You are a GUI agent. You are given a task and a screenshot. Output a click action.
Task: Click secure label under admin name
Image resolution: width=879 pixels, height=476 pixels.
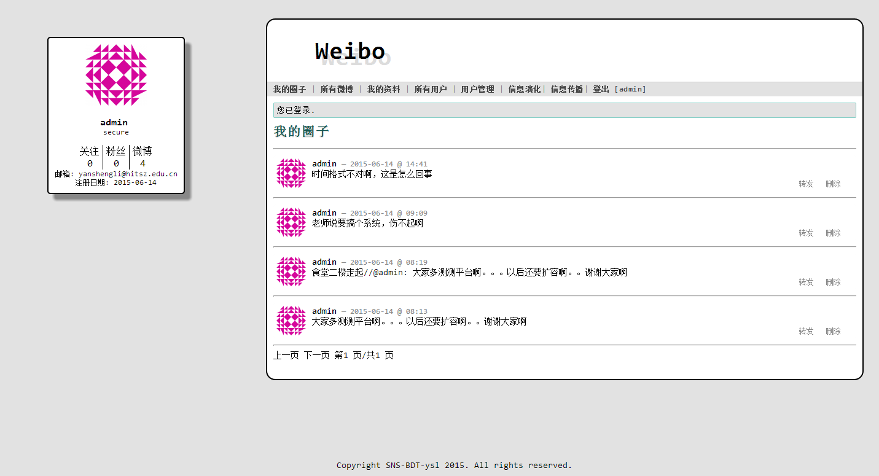(x=116, y=132)
